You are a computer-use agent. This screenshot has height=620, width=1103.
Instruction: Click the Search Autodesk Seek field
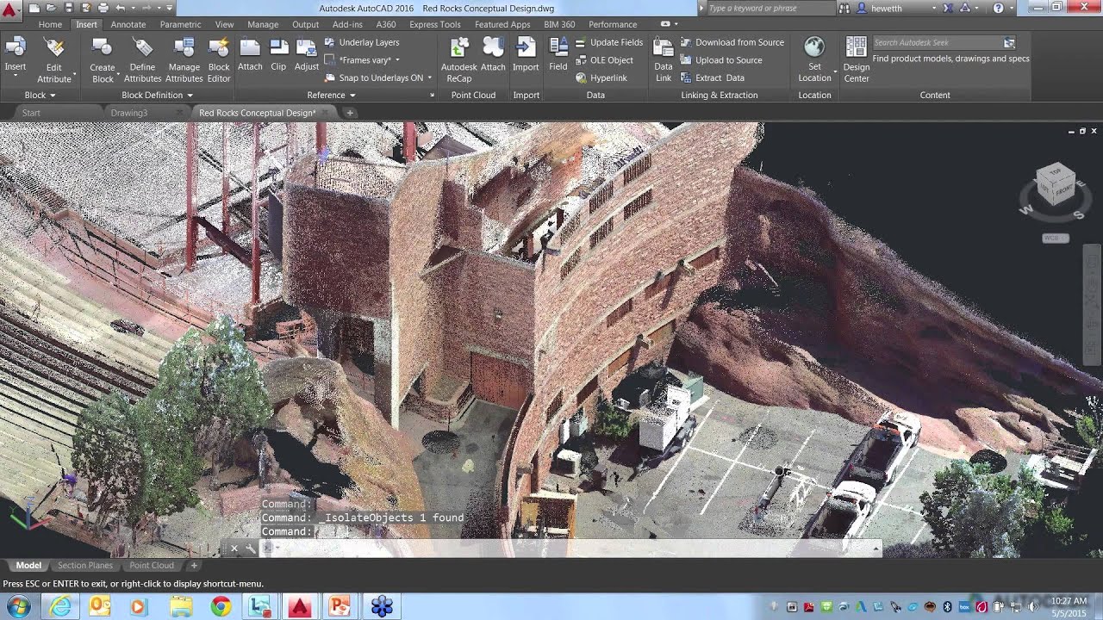coord(937,42)
